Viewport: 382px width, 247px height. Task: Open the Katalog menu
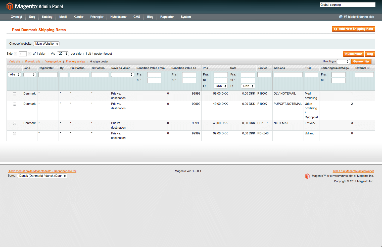click(47, 17)
